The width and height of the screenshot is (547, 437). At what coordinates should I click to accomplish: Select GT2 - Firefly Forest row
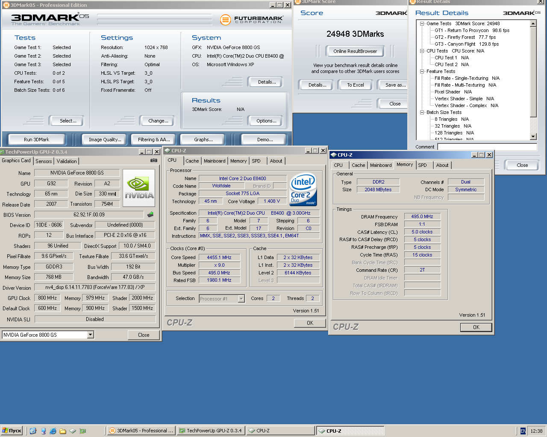(x=465, y=37)
